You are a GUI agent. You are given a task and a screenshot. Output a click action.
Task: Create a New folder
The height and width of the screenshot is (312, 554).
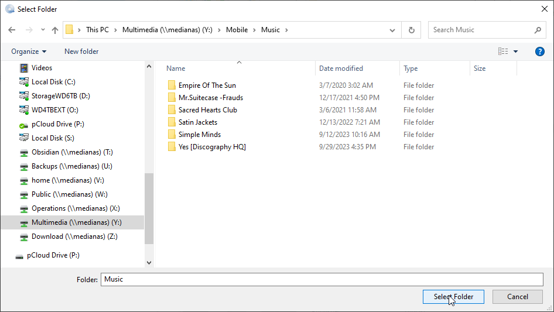tap(81, 52)
